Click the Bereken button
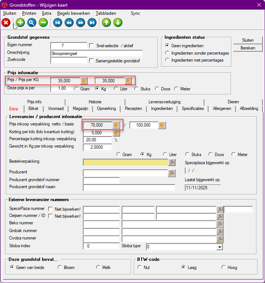265x283 pixels. (x=248, y=48)
